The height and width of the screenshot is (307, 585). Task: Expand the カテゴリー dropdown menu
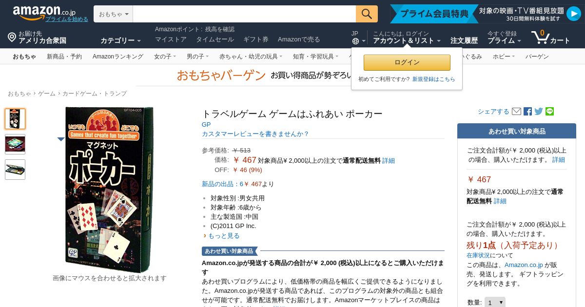coord(120,40)
